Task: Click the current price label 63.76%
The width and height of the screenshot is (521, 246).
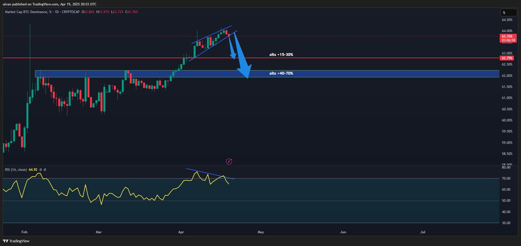Action: pyautogui.click(x=506, y=37)
